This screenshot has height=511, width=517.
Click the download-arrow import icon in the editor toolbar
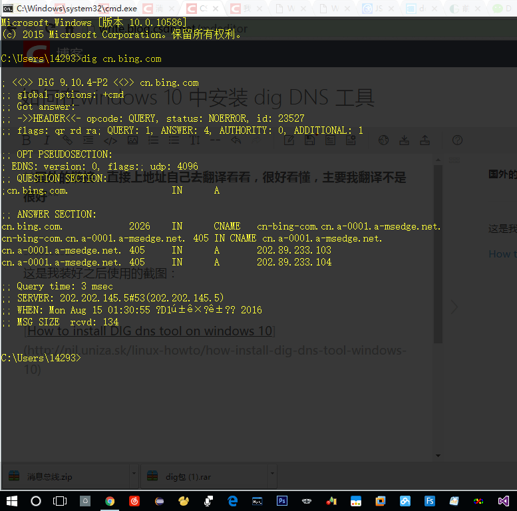click(405, 140)
